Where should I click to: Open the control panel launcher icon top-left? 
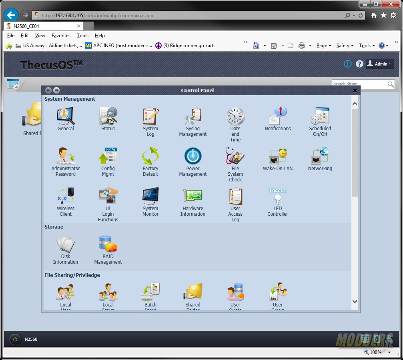point(13,85)
